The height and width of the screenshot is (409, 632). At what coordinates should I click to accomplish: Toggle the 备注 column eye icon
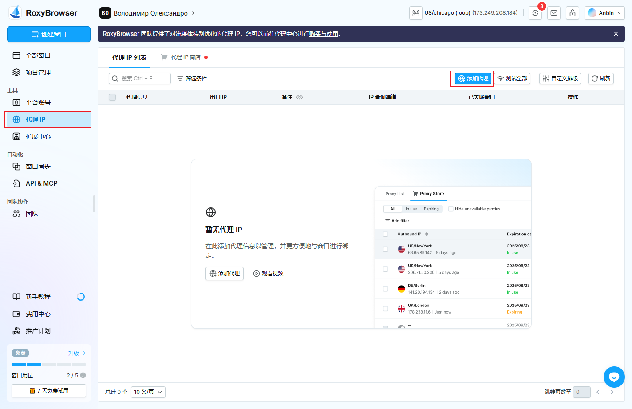pos(300,97)
